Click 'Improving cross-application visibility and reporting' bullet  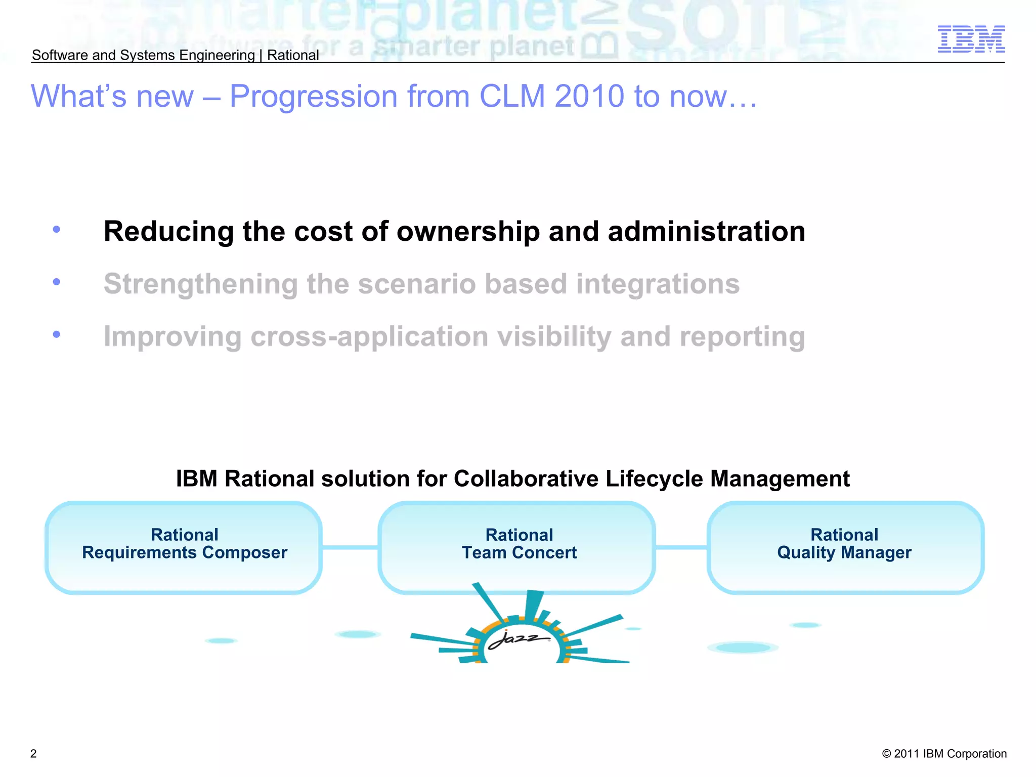tap(454, 337)
